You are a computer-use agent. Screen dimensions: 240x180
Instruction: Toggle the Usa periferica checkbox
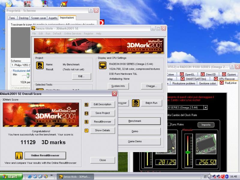point(12,88)
